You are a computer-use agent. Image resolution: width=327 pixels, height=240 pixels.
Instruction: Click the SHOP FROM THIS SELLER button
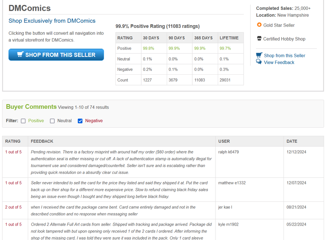tap(56, 55)
